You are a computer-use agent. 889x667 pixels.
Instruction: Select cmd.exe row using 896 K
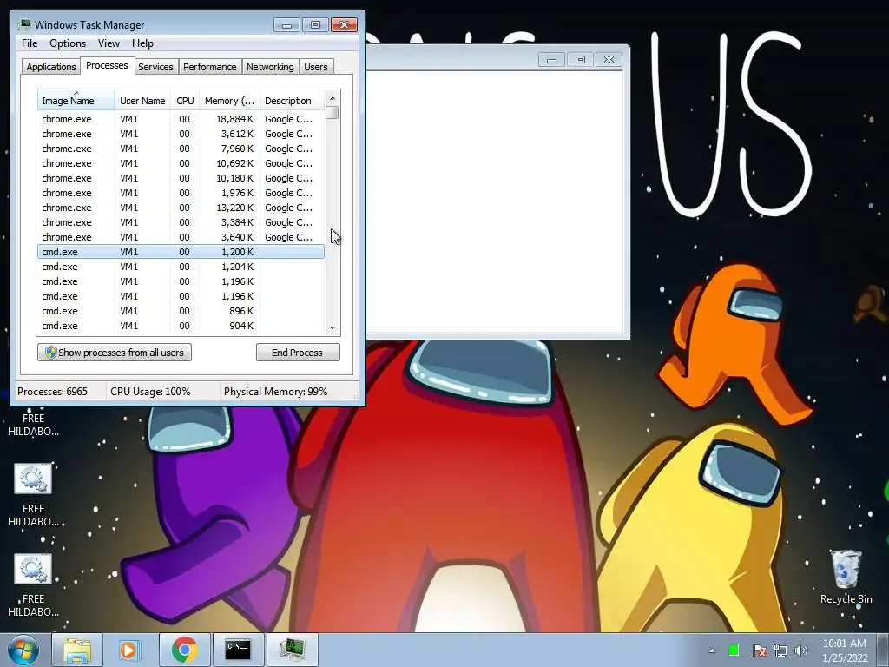pyautogui.click(x=181, y=311)
